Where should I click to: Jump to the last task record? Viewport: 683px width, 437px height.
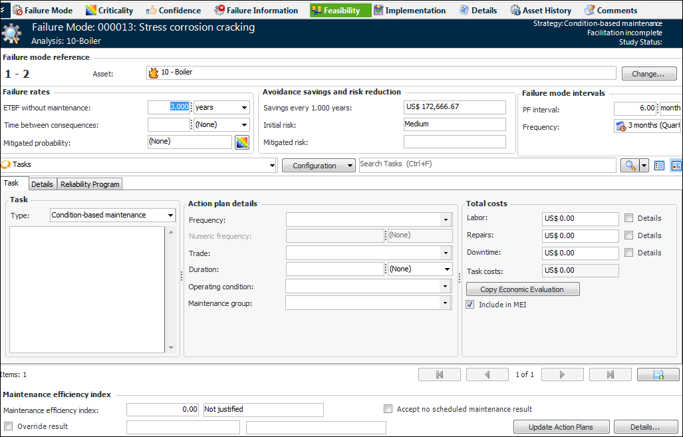click(610, 374)
